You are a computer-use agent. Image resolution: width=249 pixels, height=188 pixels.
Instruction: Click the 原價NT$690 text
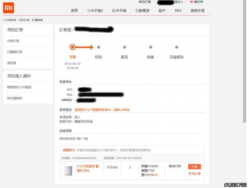click(x=149, y=166)
